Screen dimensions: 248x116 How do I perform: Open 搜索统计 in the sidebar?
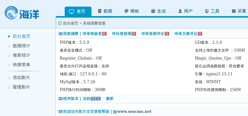coord(21,55)
